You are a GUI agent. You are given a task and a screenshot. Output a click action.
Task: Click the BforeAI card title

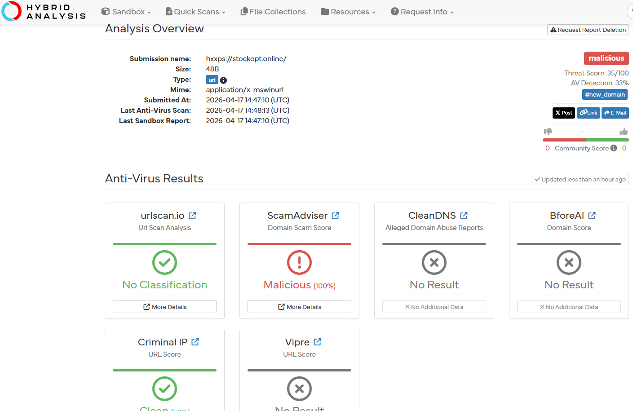click(567, 216)
